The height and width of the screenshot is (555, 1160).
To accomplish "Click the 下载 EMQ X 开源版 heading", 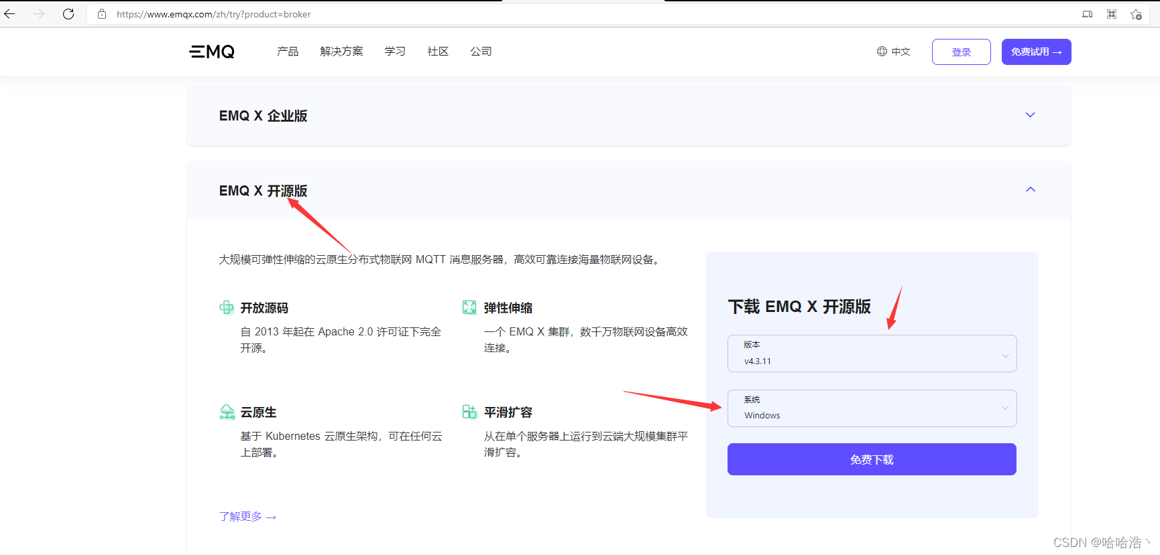I will (799, 307).
